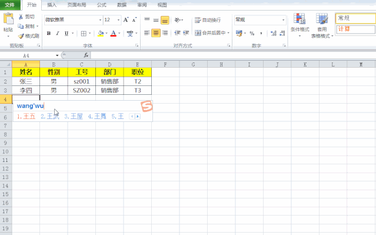
Task: Click increase decimal icon
Action: click(274, 34)
